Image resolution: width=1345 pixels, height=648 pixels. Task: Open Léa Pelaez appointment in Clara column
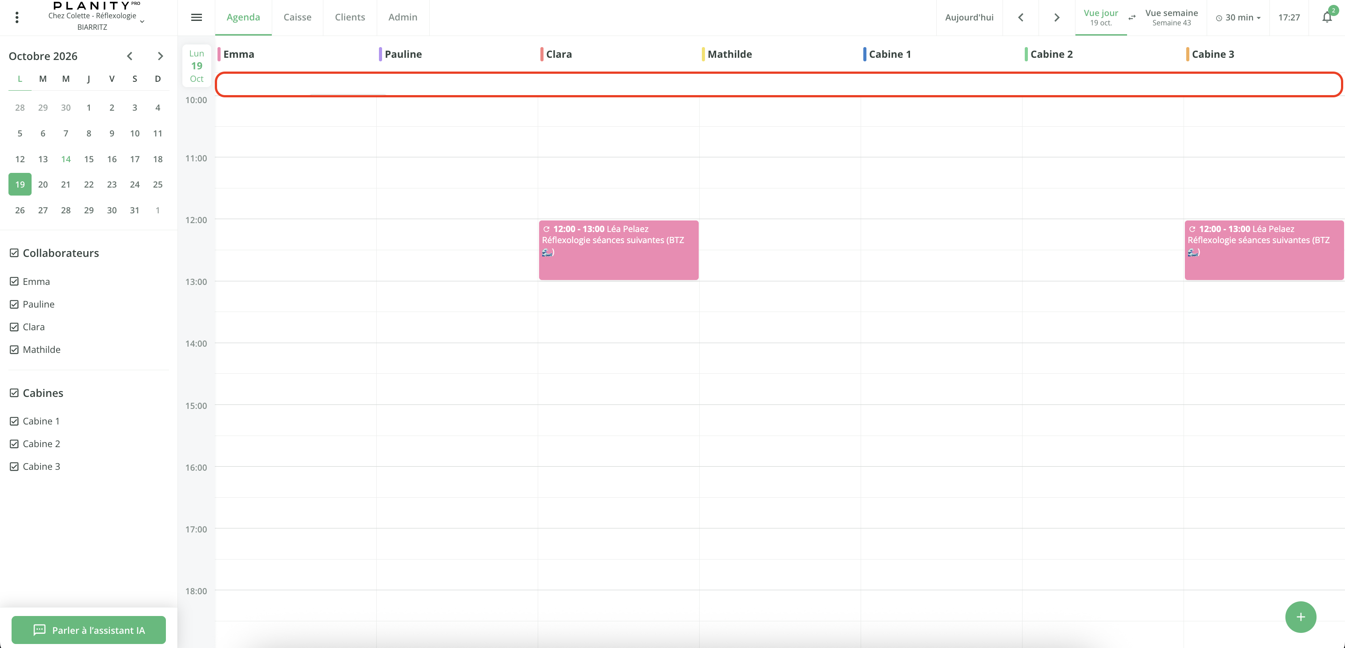[x=618, y=250]
